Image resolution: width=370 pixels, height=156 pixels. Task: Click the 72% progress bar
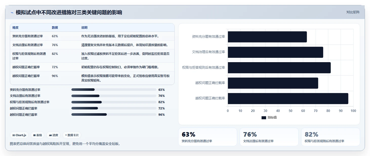(114, 108)
